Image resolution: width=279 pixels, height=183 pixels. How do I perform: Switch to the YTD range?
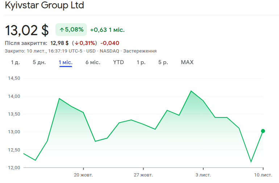tap(118, 62)
